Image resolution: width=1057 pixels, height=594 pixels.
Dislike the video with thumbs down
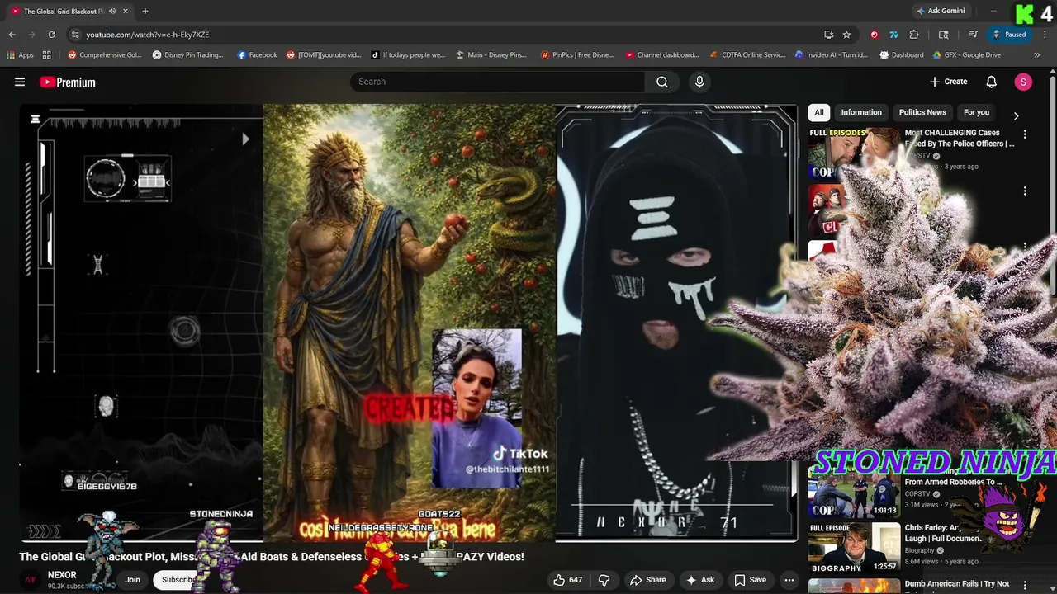click(x=604, y=580)
